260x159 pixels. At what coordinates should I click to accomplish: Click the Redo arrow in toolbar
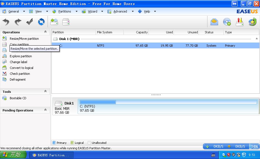point(18,22)
